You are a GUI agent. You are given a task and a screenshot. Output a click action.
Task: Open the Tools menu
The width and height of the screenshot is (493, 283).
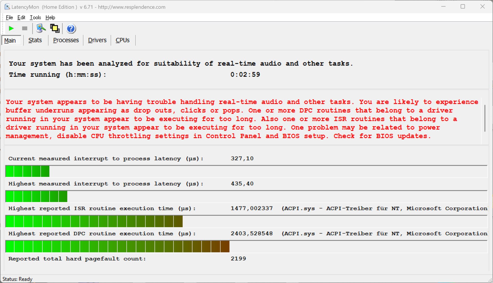[35, 17]
